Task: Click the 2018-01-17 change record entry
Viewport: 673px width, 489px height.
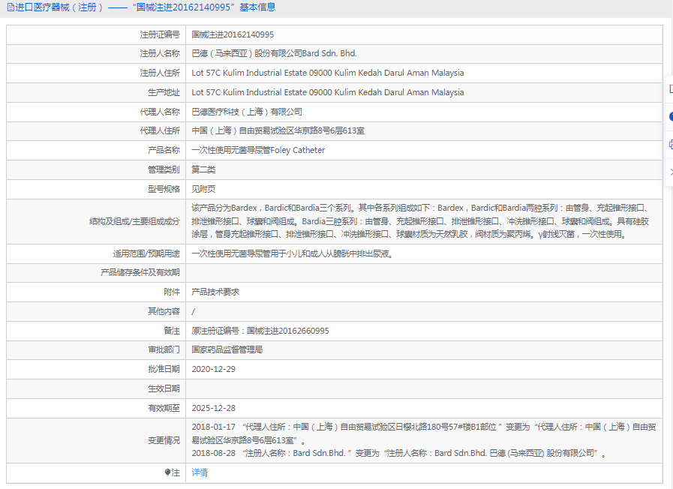Action: (424, 433)
